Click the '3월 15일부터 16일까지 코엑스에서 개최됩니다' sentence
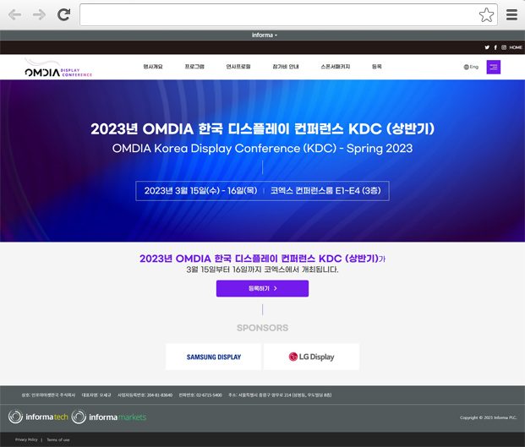The width and height of the screenshot is (525, 447). (262, 270)
